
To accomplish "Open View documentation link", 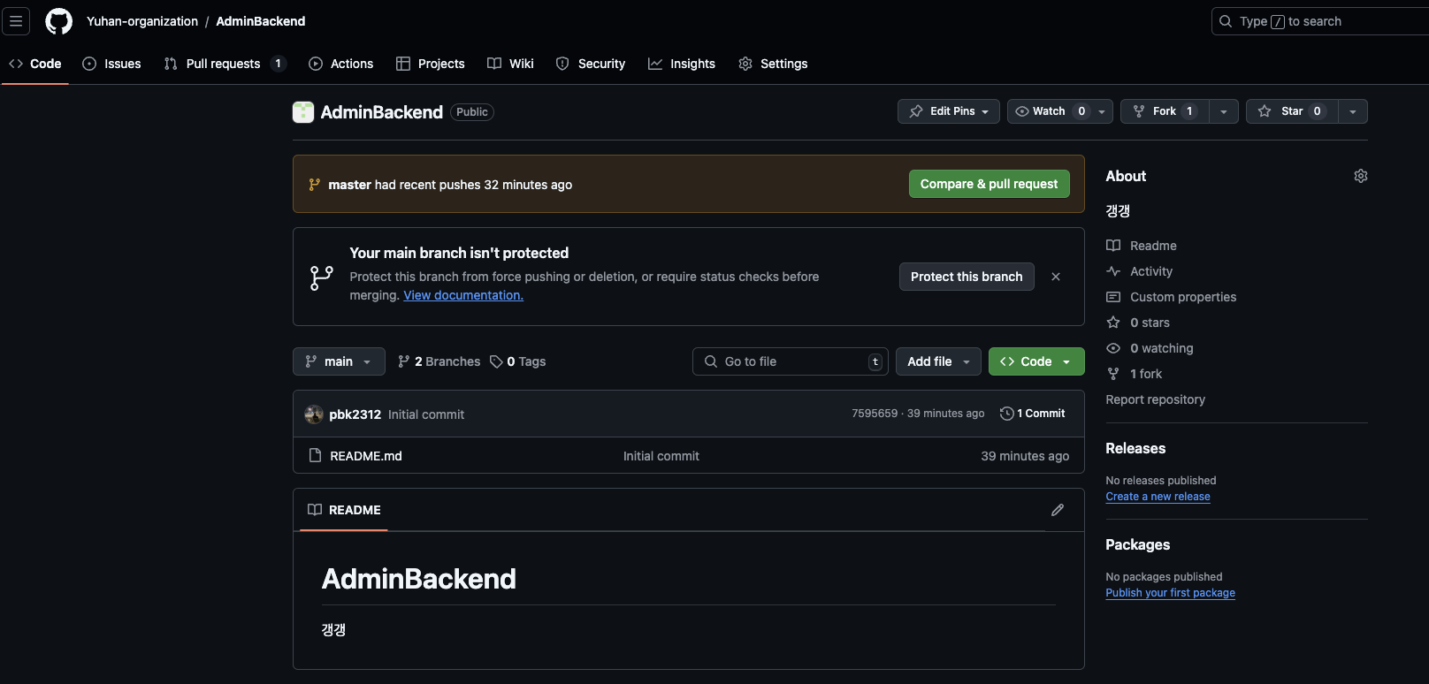I will click(463, 295).
